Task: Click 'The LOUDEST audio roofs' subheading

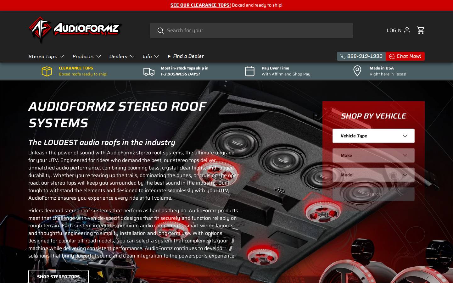Action: (x=102, y=142)
